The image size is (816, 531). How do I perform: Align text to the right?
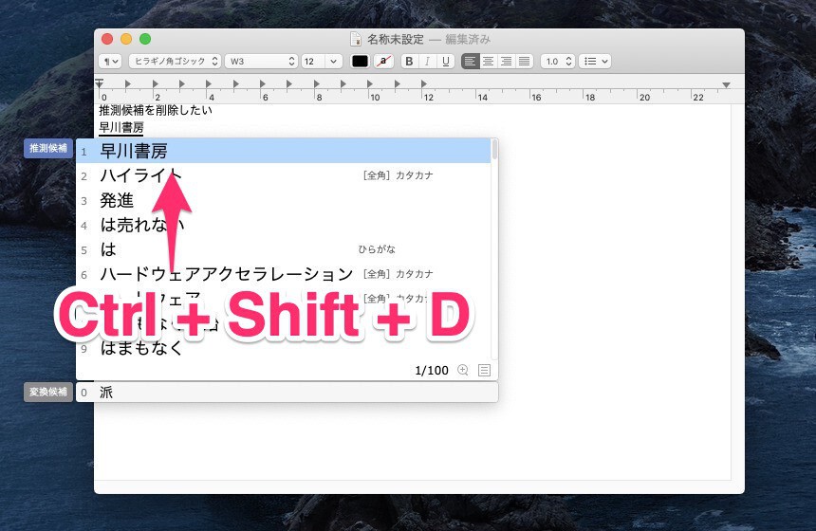(506, 61)
